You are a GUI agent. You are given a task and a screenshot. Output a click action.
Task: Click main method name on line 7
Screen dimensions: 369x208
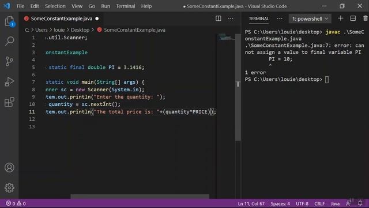tap(88, 82)
